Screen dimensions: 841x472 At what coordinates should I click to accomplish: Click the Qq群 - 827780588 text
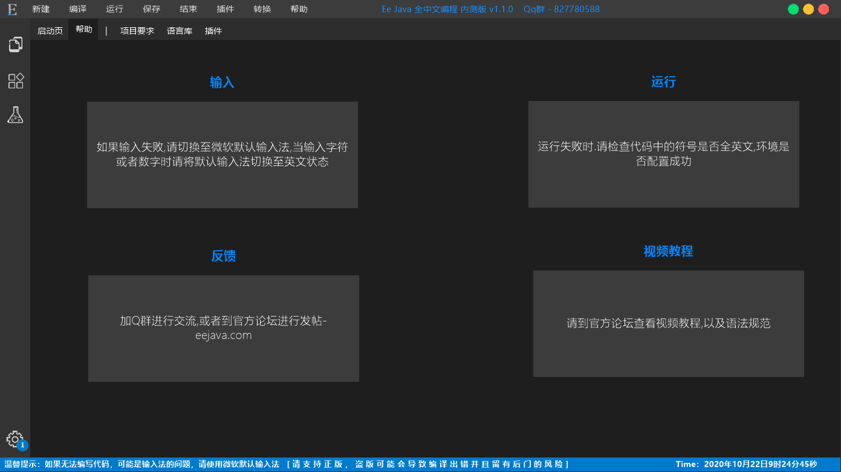(562, 9)
